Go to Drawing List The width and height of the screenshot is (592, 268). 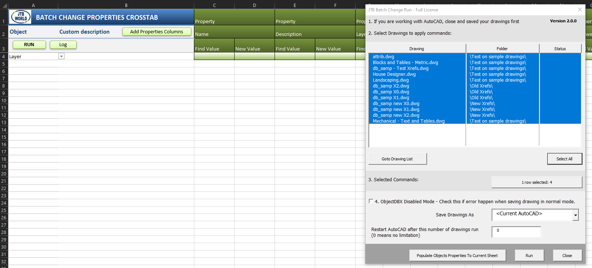397,159
